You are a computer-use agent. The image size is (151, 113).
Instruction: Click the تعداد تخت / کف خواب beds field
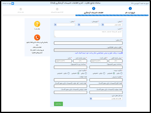(x=70, y=86)
